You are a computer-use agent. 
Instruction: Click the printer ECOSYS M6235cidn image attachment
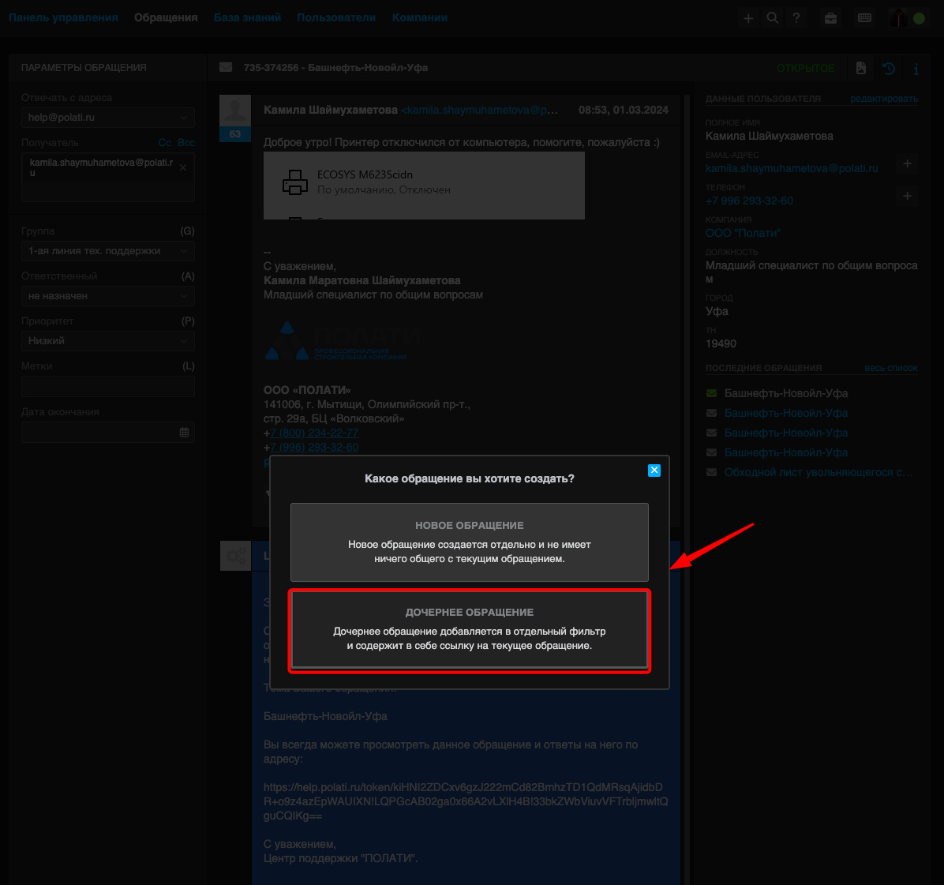coord(424,186)
